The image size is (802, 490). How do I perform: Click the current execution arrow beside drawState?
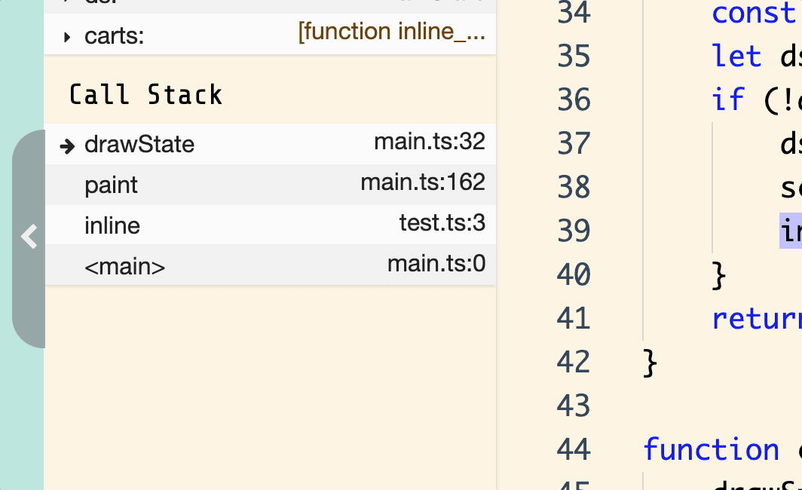click(x=68, y=145)
